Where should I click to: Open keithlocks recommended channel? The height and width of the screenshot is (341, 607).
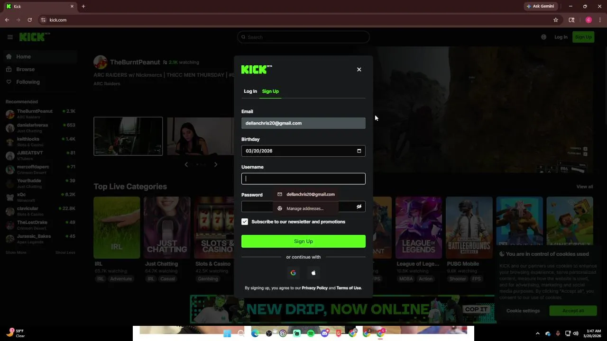pyautogui.click(x=40, y=142)
